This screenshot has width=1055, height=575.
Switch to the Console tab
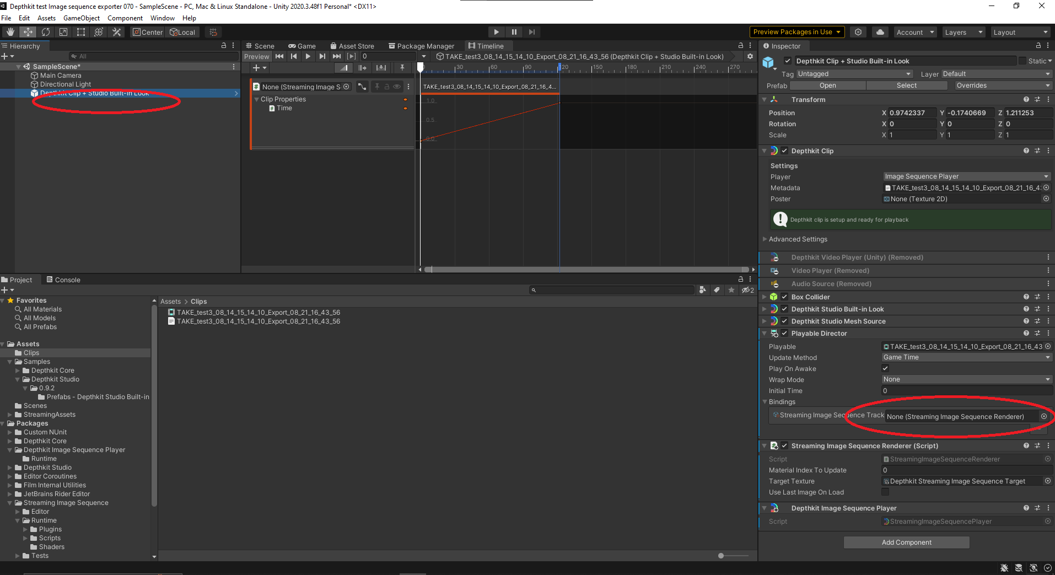64,280
